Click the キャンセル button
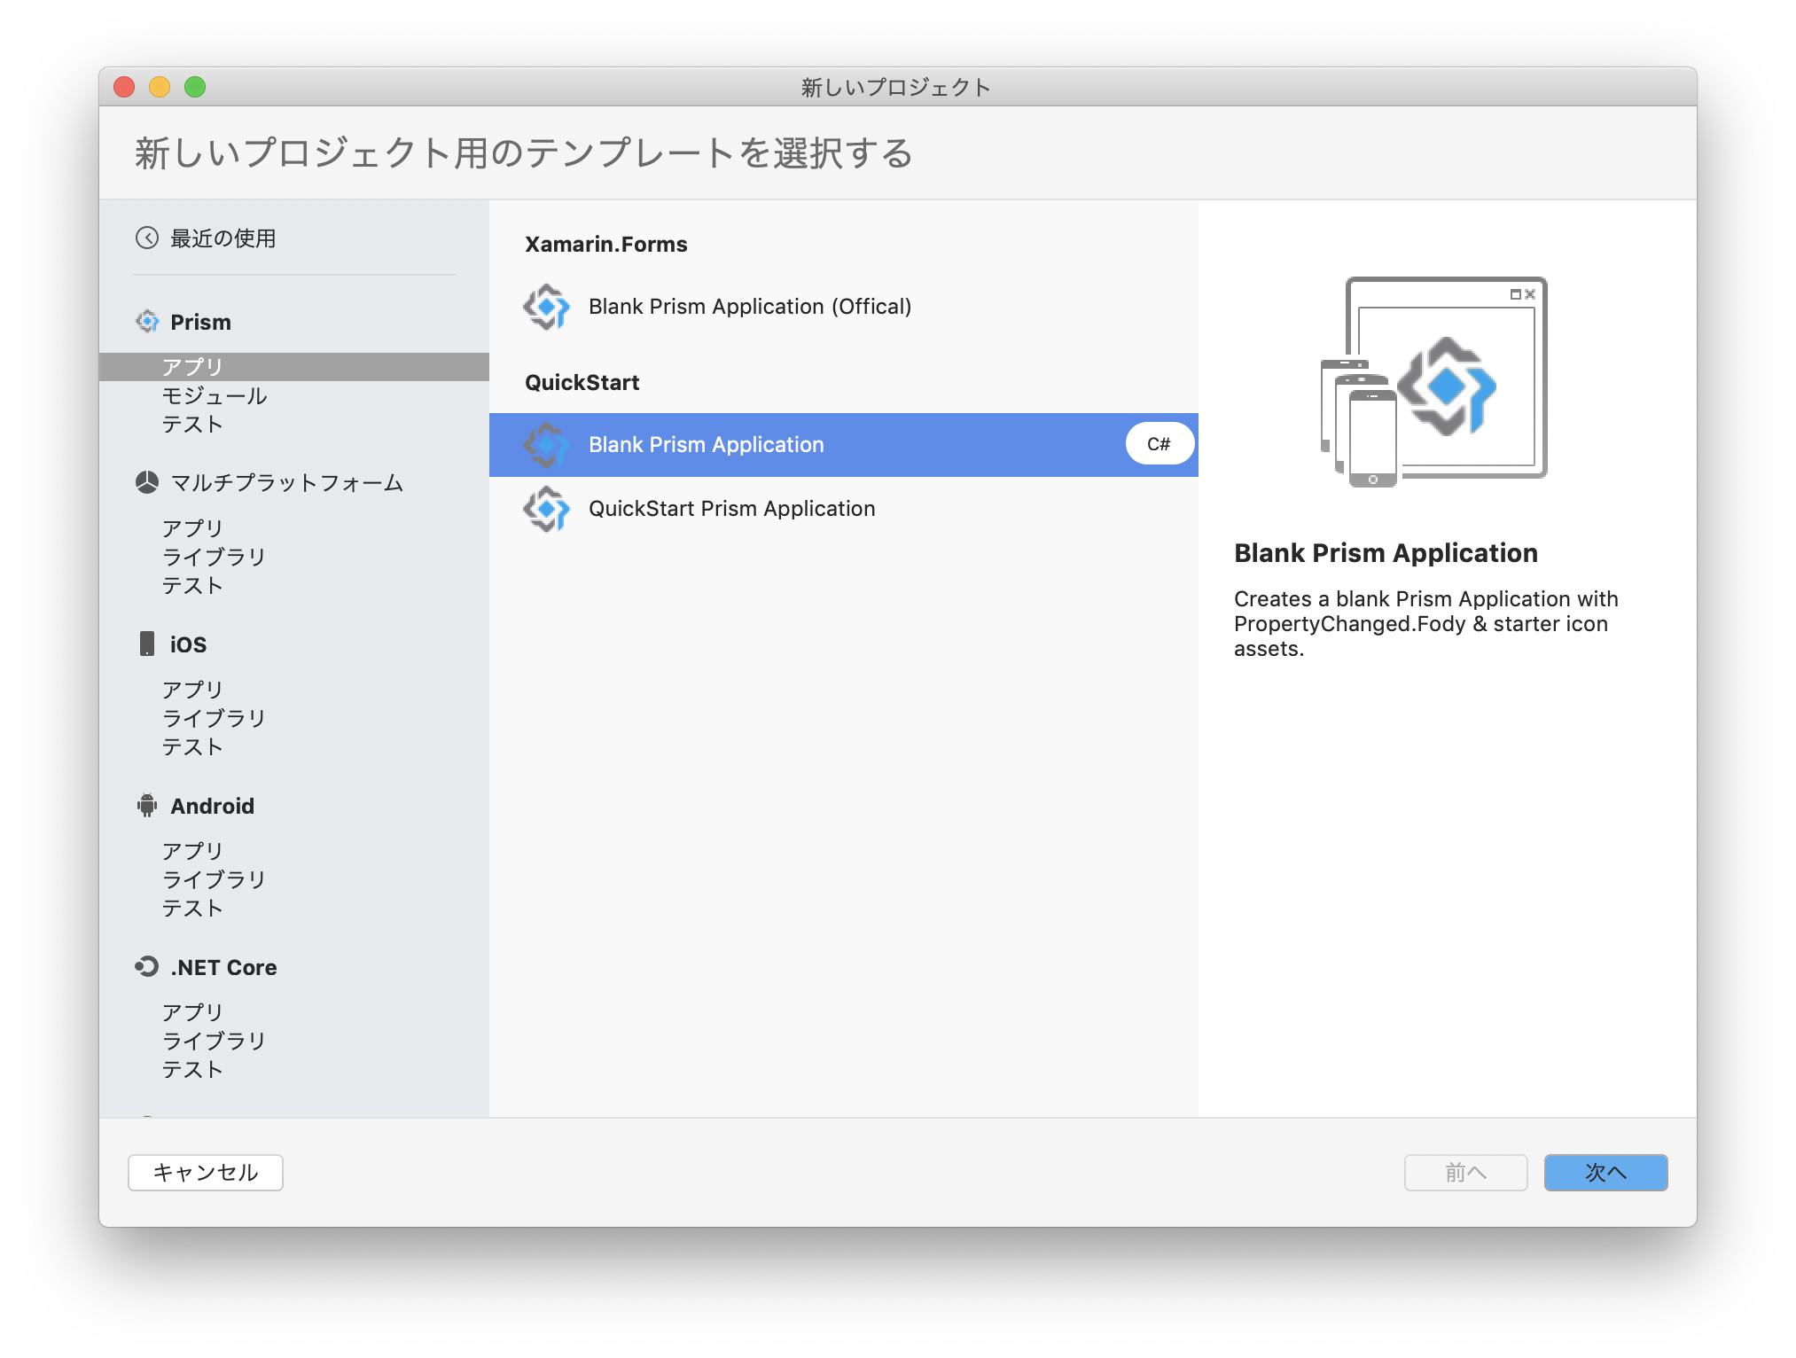 pyautogui.click(x=205, y=1172)
